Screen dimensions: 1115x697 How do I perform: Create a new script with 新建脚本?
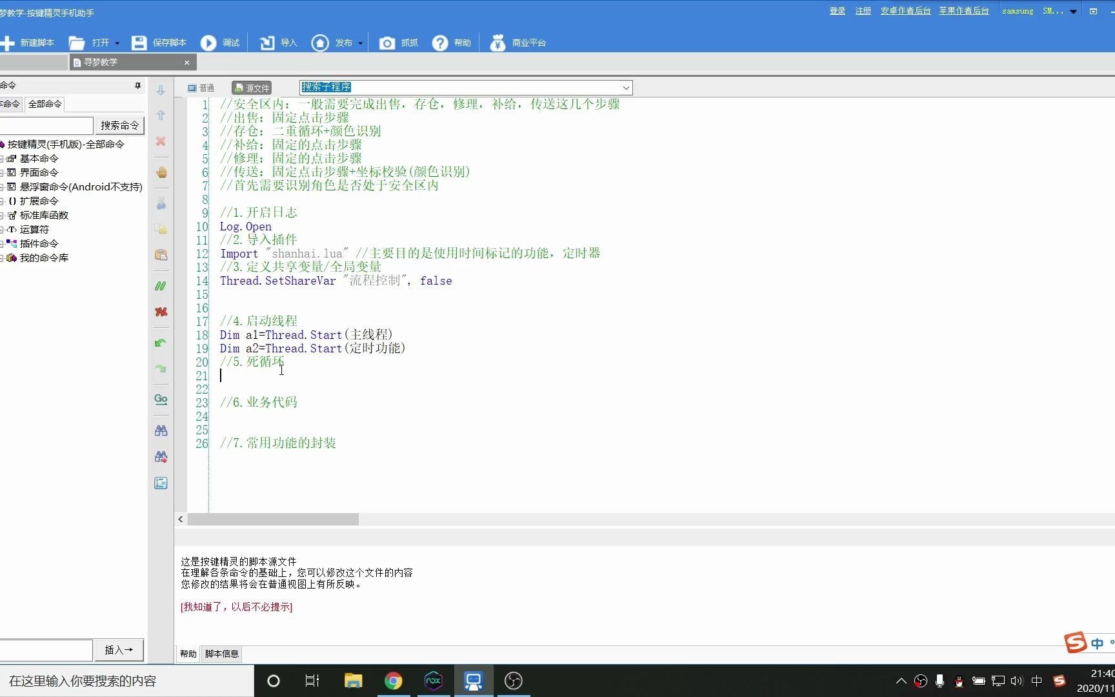(28, 43)
